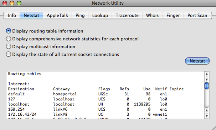Click the 'Routing tables' heading text
The height and width of the screenshot is (130, 216).
pos(25,74)
